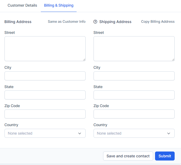Click into the Billing City field
This screenshot has width=181, height=165.
[45, 76]
